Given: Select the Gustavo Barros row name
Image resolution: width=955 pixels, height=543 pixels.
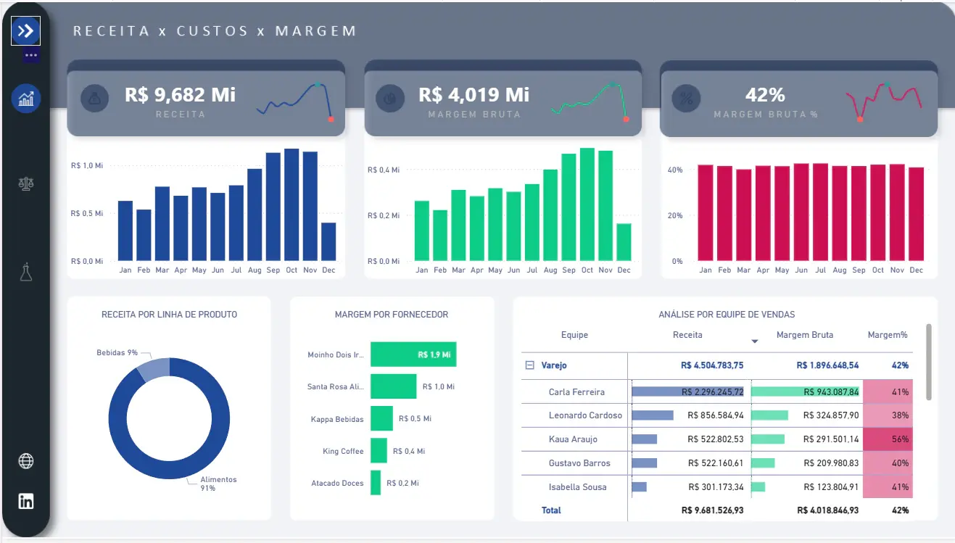Looking at the screenshot, I should (x=579, y=463).
